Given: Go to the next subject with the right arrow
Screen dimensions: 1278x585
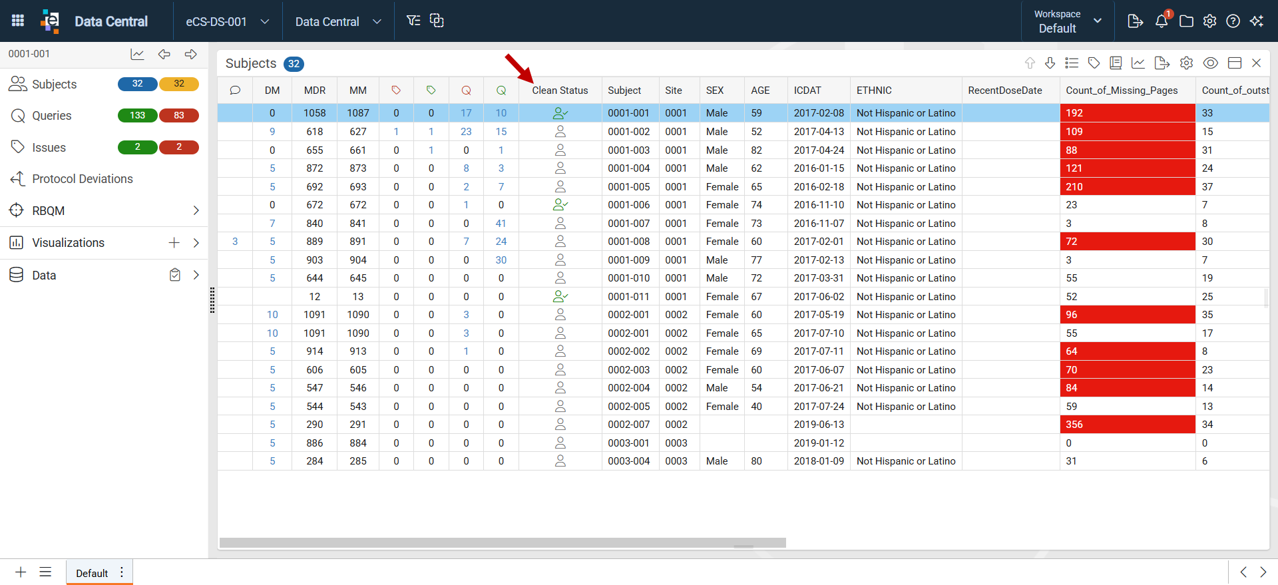Looking at the screenshot, I should (191, 55).
